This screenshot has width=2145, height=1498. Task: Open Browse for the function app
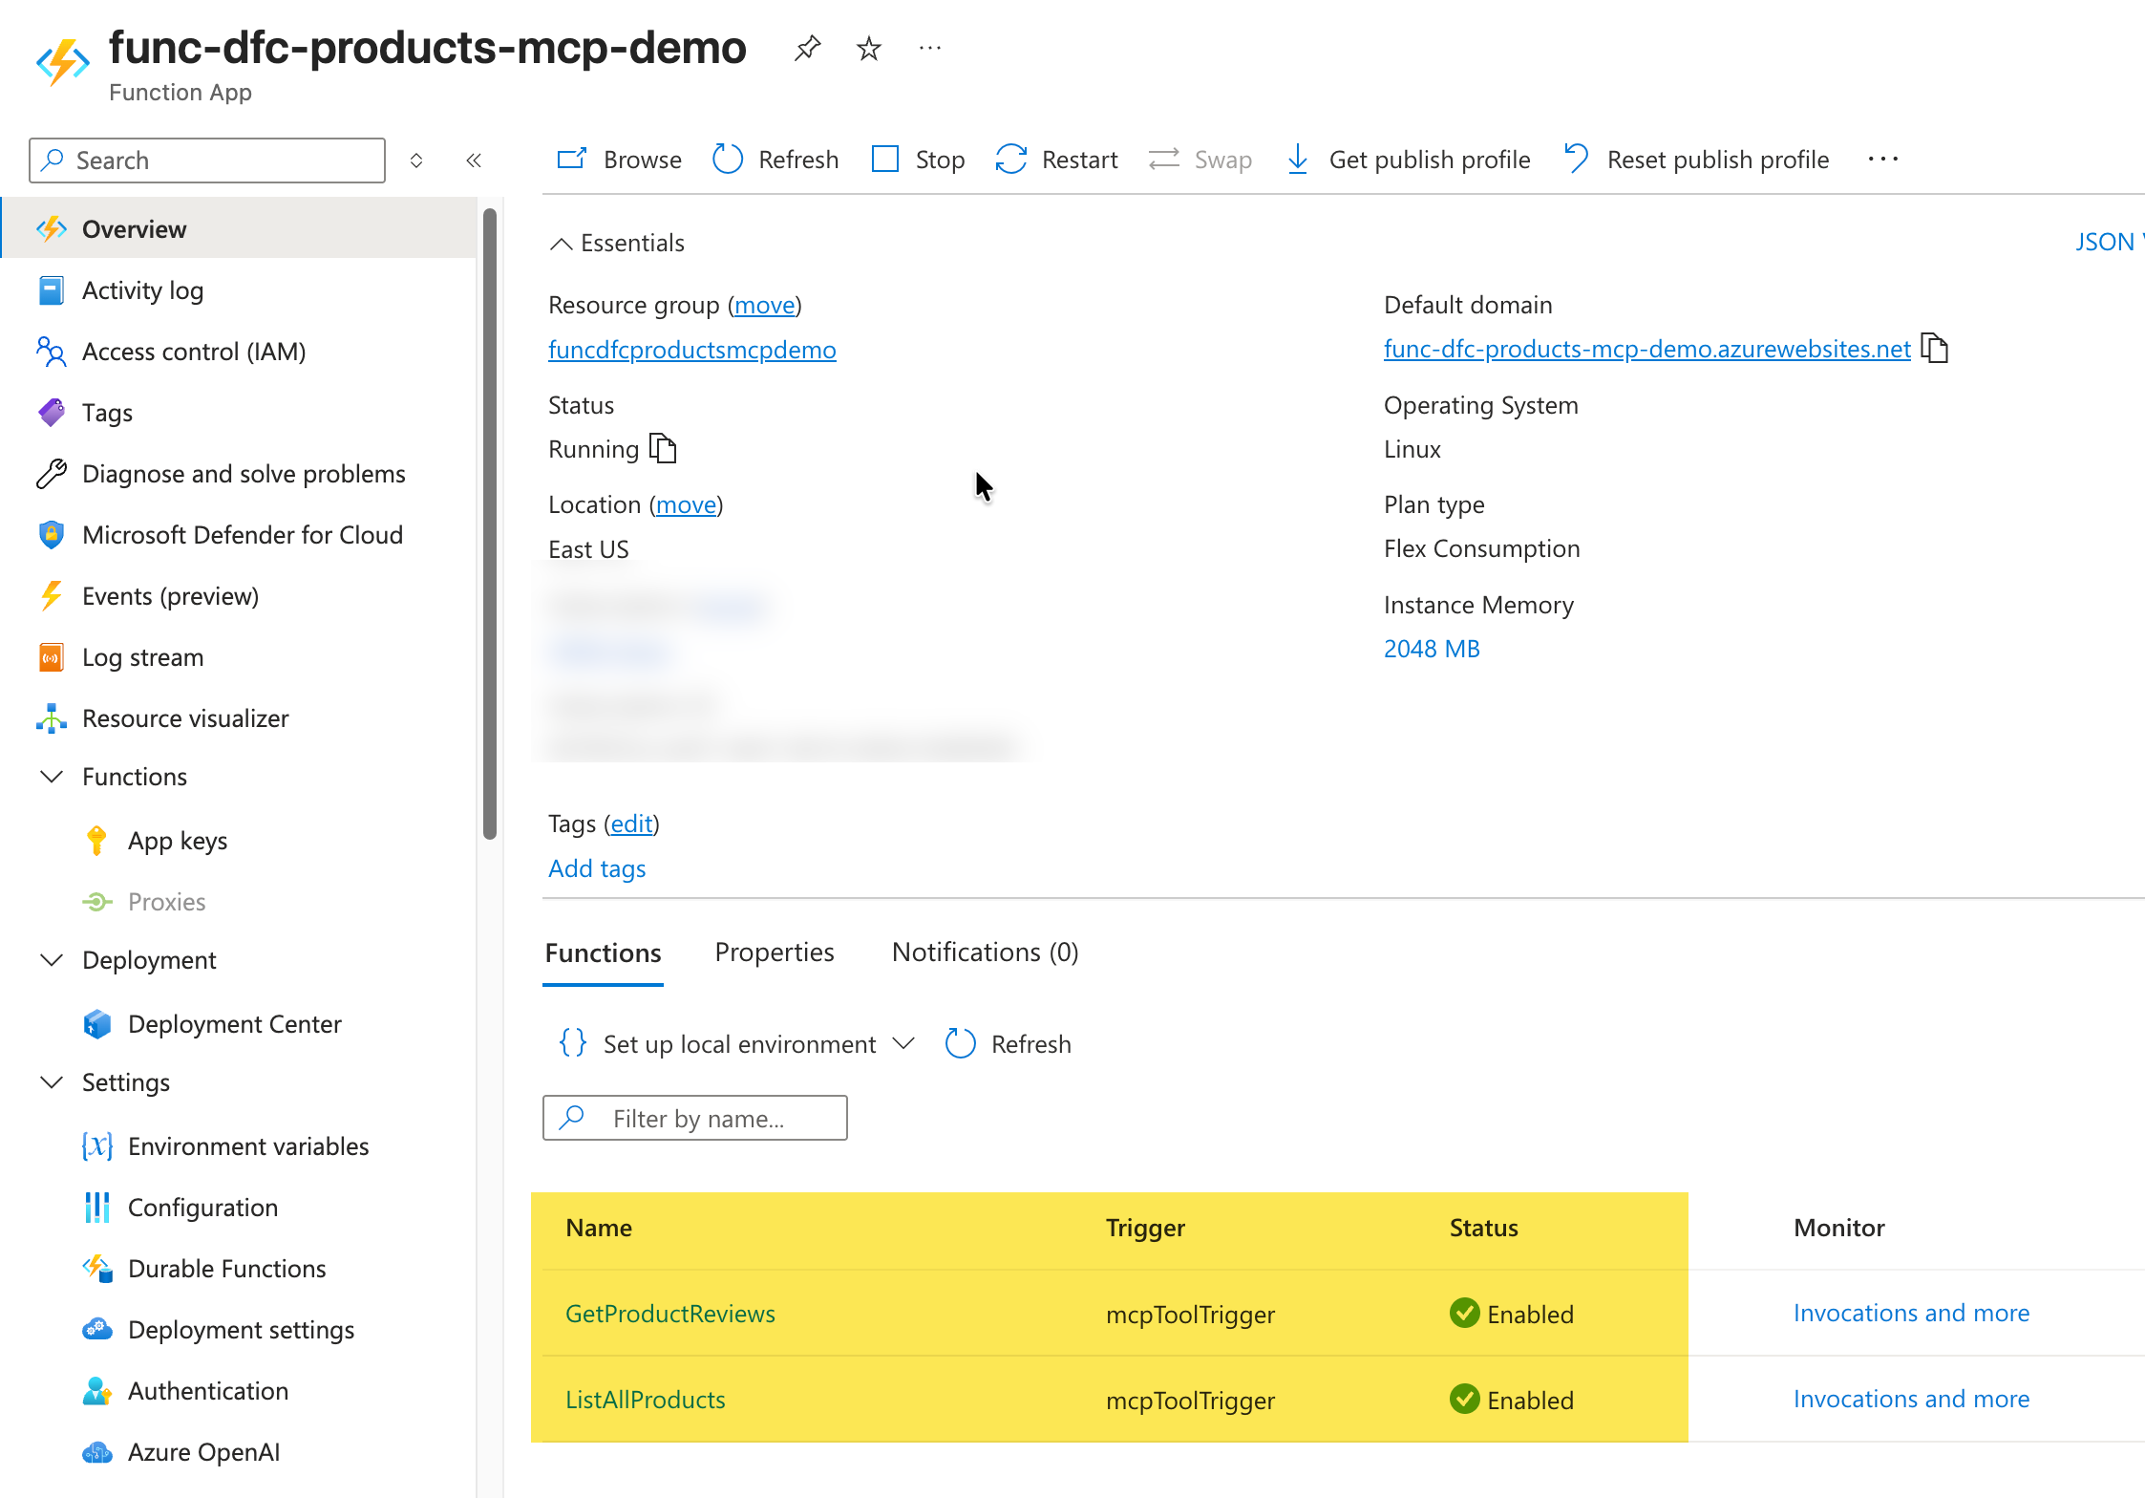coord(620,160)
